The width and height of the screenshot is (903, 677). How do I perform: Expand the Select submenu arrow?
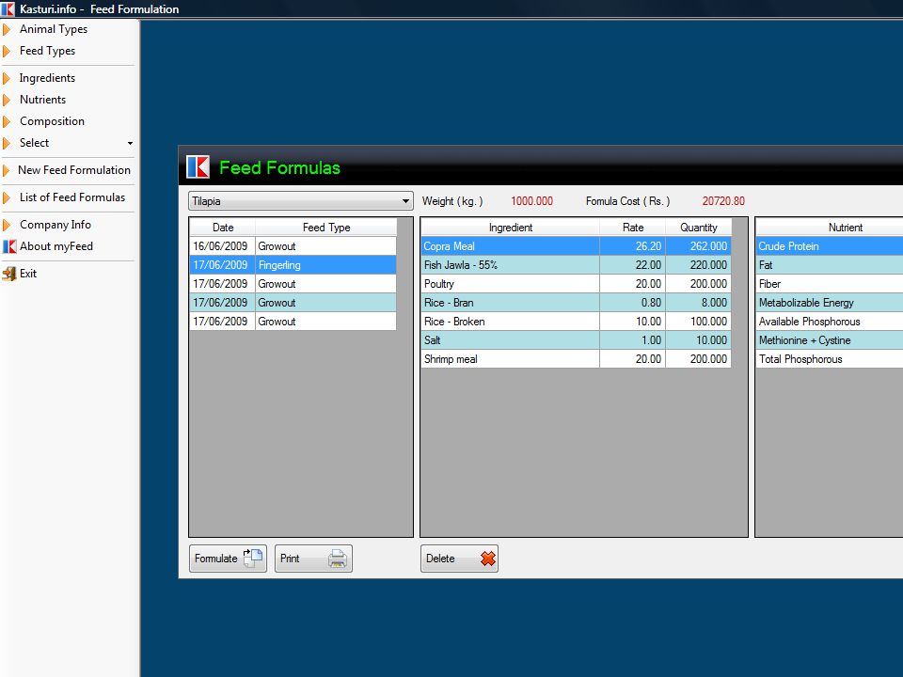coord(130,143)
